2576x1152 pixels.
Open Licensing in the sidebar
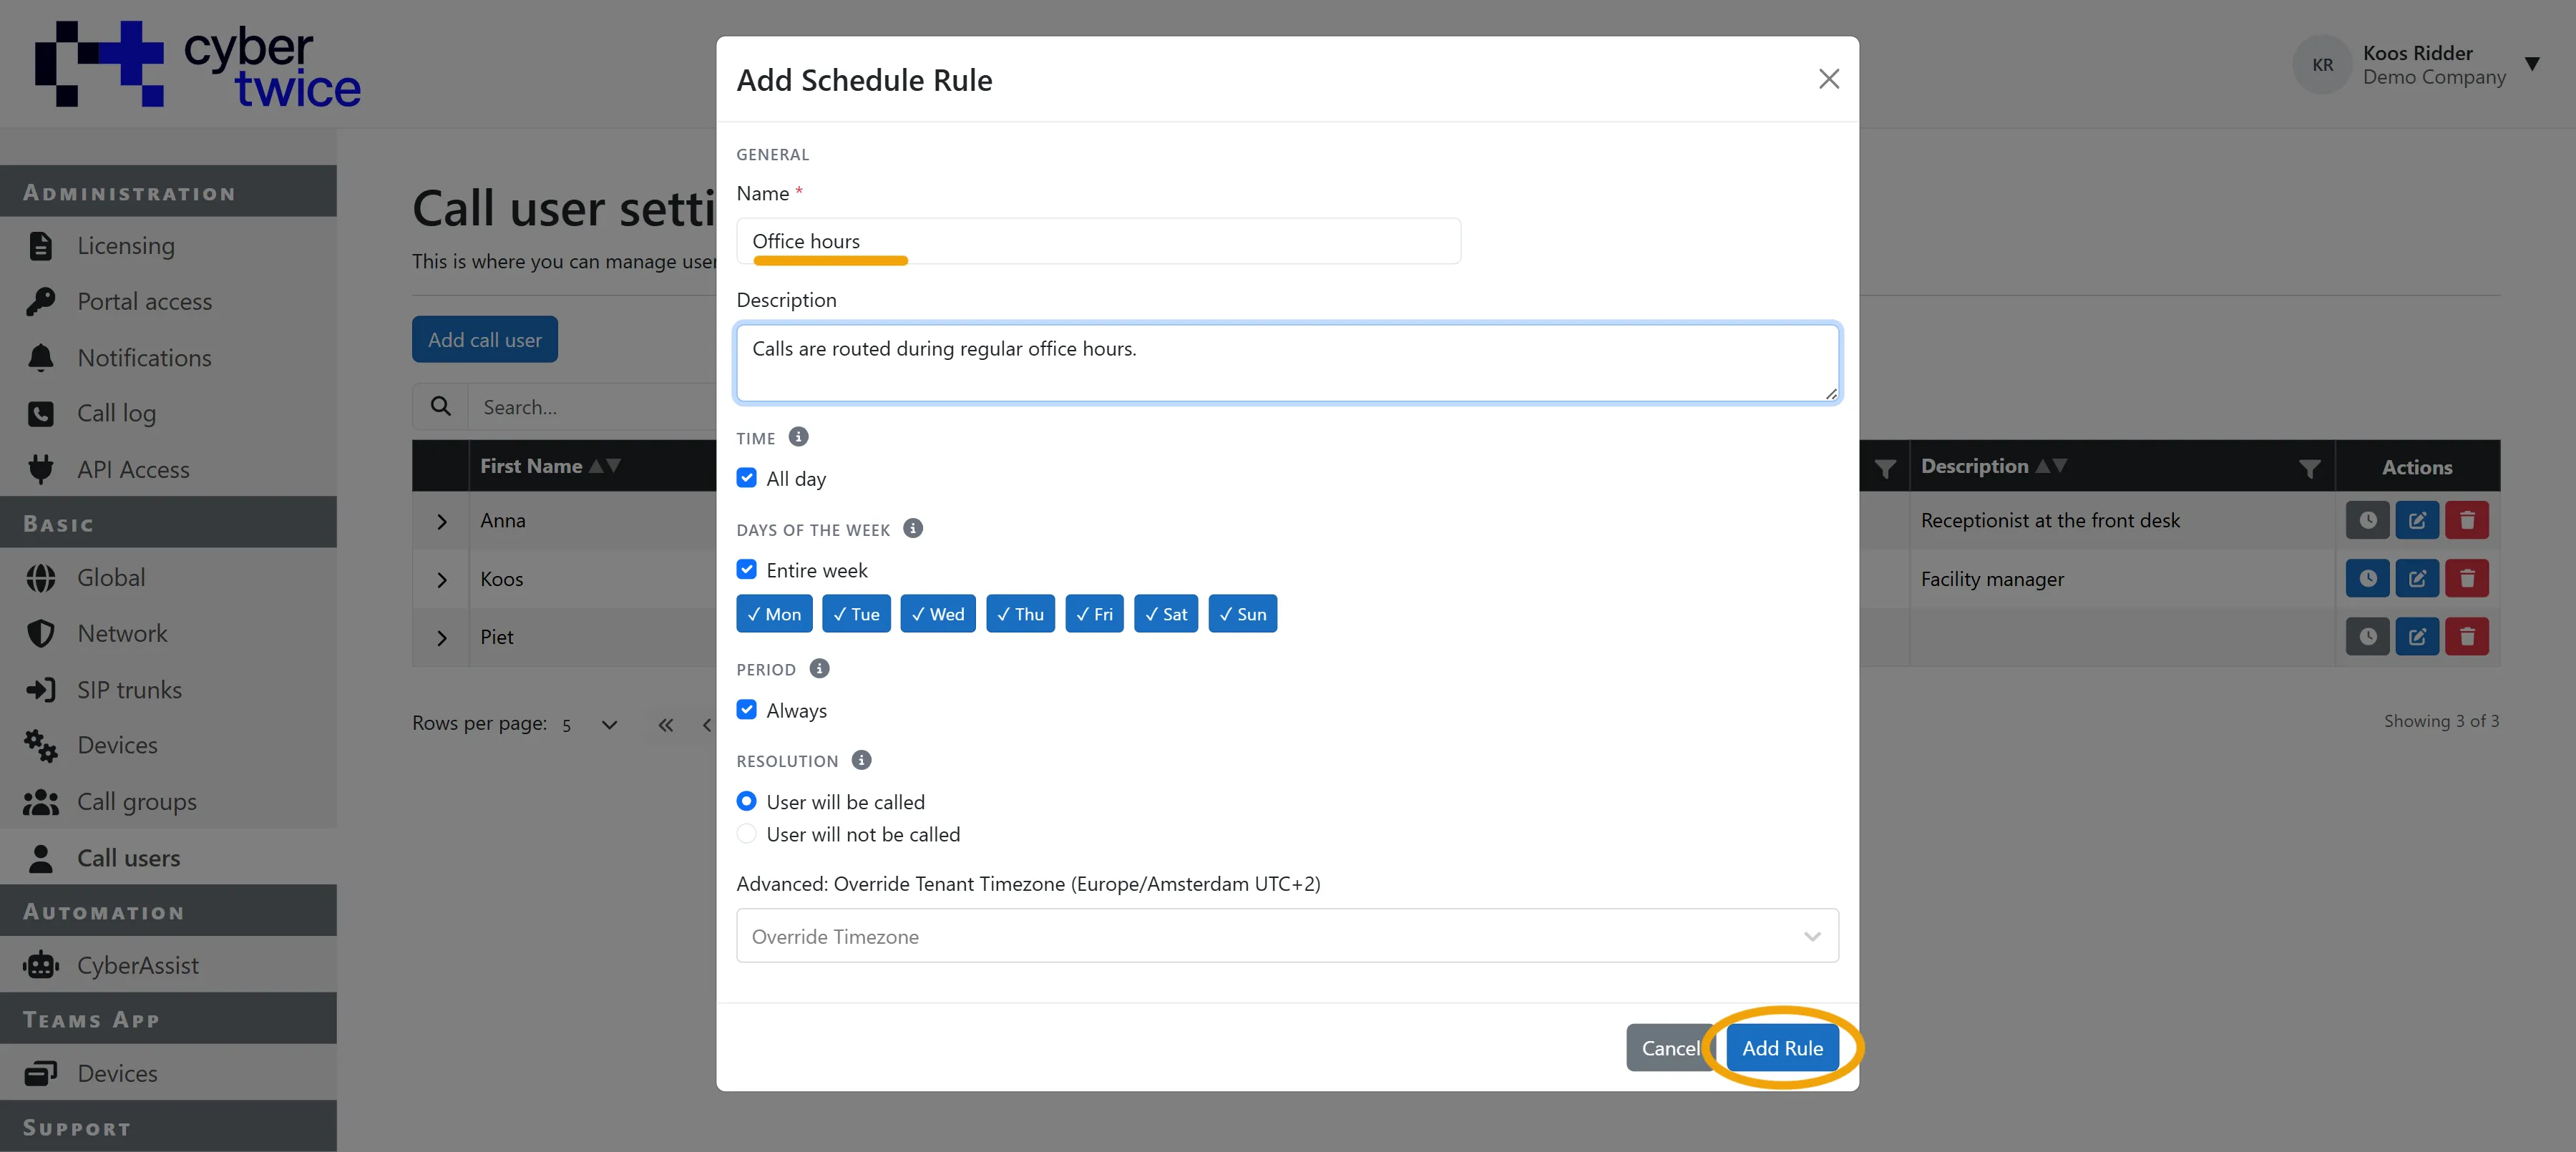point(168,245)
